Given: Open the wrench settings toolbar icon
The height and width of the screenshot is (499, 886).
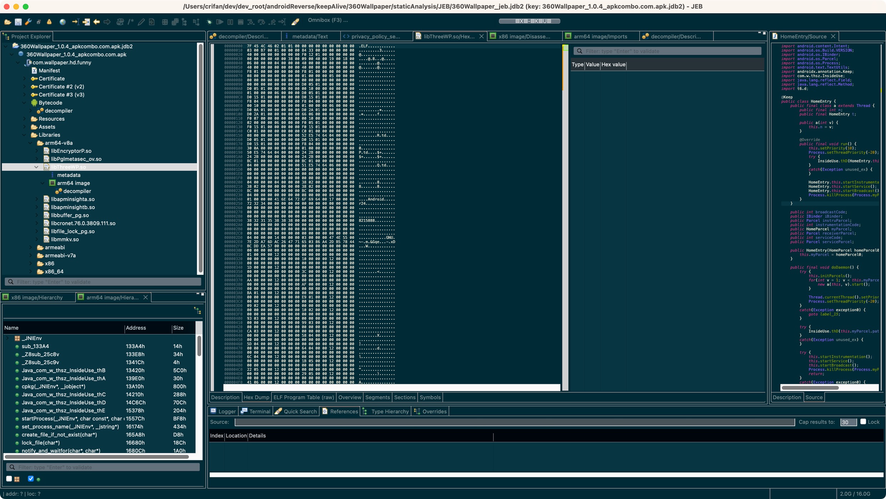Looking at the screenshot, I should 28,22.
